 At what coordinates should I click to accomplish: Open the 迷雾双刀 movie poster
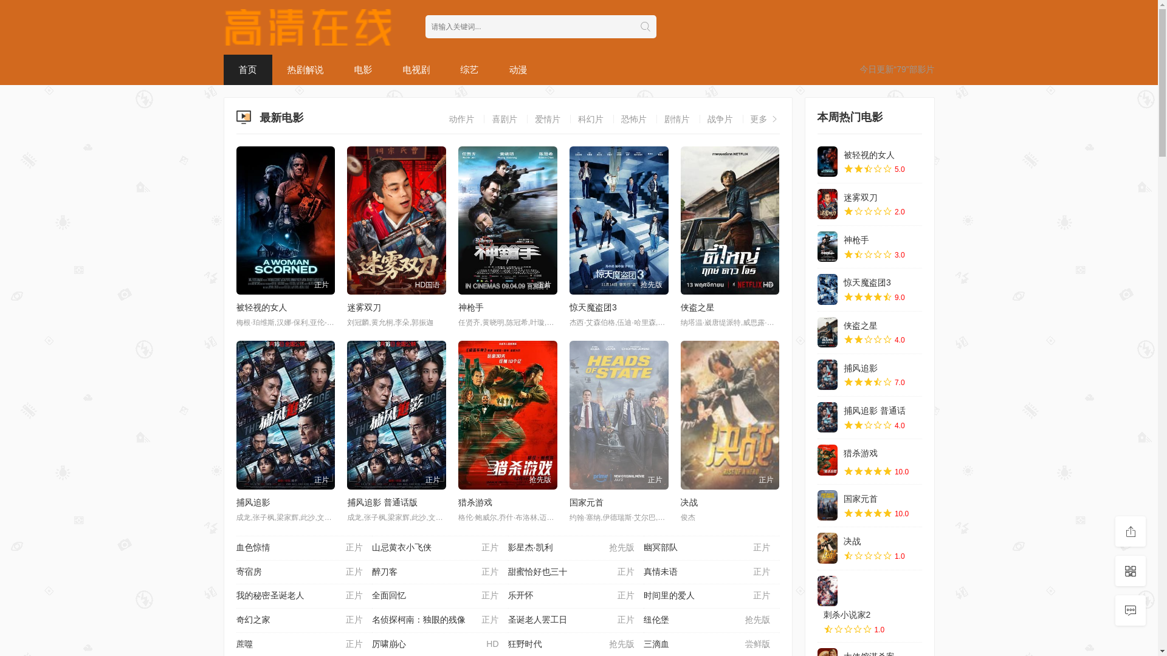(396, 220)
